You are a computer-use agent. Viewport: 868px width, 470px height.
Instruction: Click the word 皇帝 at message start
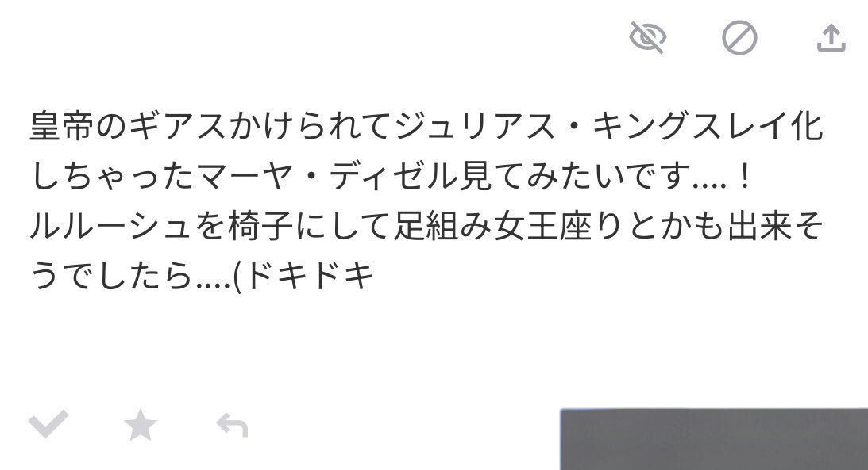[x=62, y=127]
